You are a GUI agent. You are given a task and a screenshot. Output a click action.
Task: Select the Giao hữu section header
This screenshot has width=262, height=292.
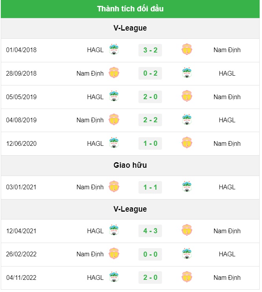[130, 165]
